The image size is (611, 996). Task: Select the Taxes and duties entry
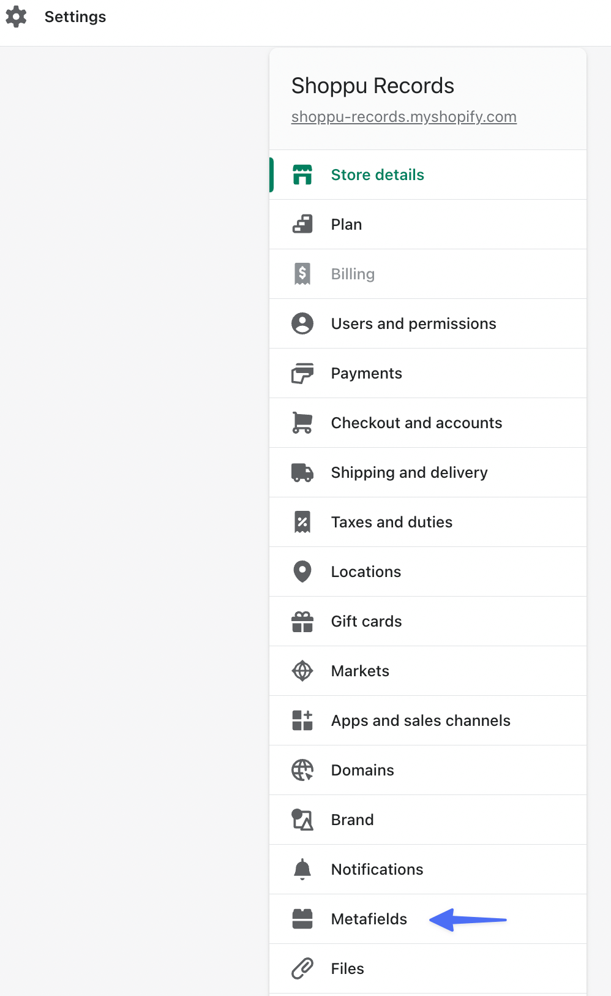coord(392,522)
